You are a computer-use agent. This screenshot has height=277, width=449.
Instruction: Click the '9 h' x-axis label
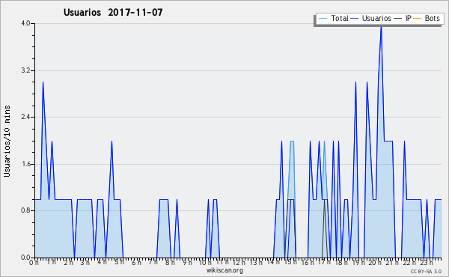tap(188, 262)
